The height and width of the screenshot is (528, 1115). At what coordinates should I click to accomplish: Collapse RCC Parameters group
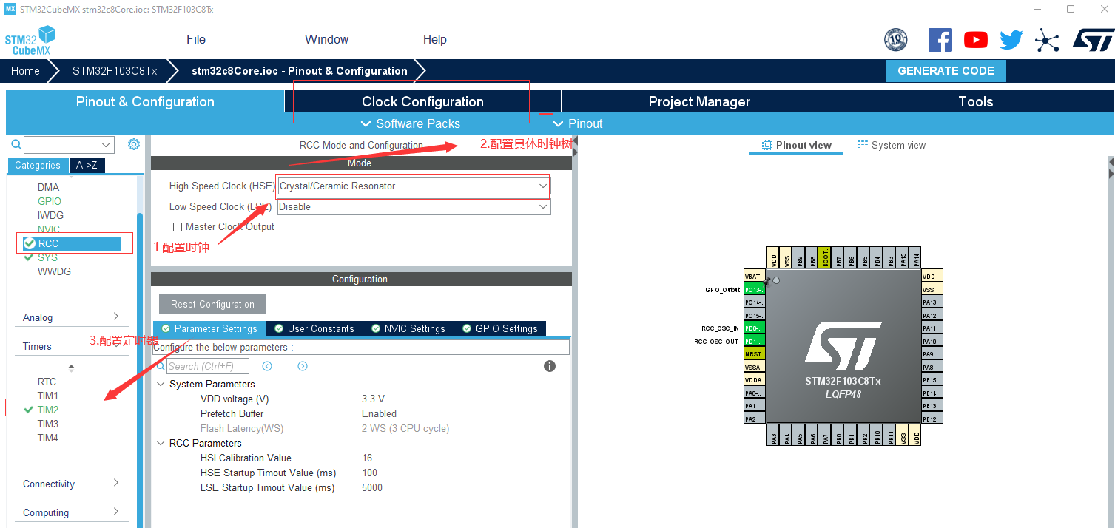point(161,444)
